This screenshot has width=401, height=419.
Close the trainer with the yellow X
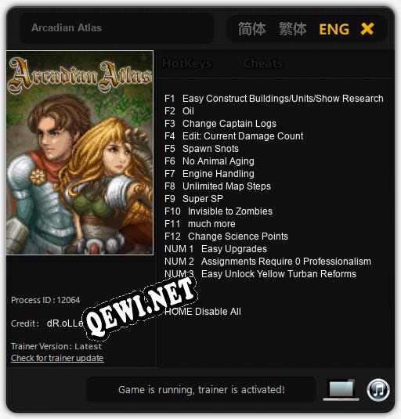367,29
